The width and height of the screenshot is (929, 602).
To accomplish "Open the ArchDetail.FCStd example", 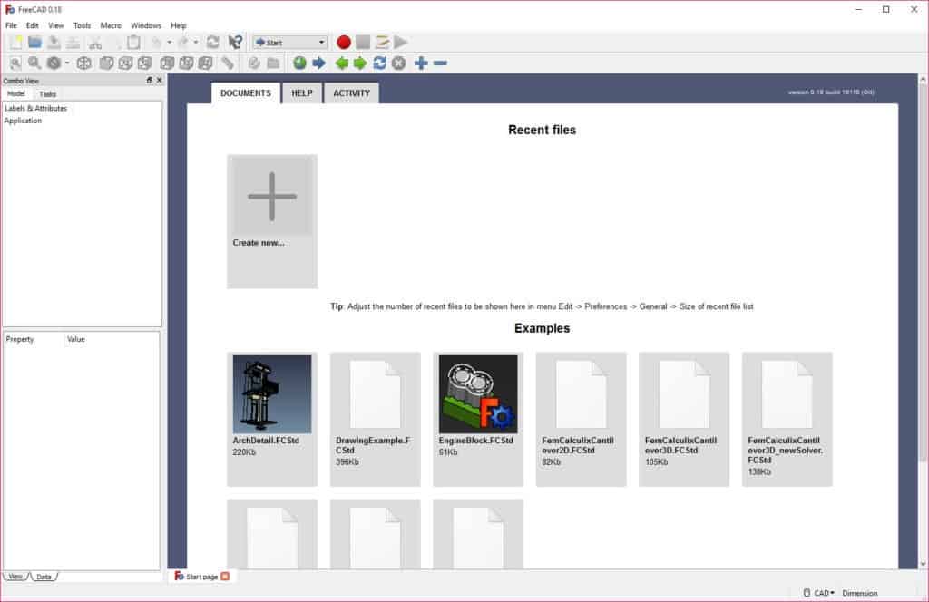I will (272, 419).
